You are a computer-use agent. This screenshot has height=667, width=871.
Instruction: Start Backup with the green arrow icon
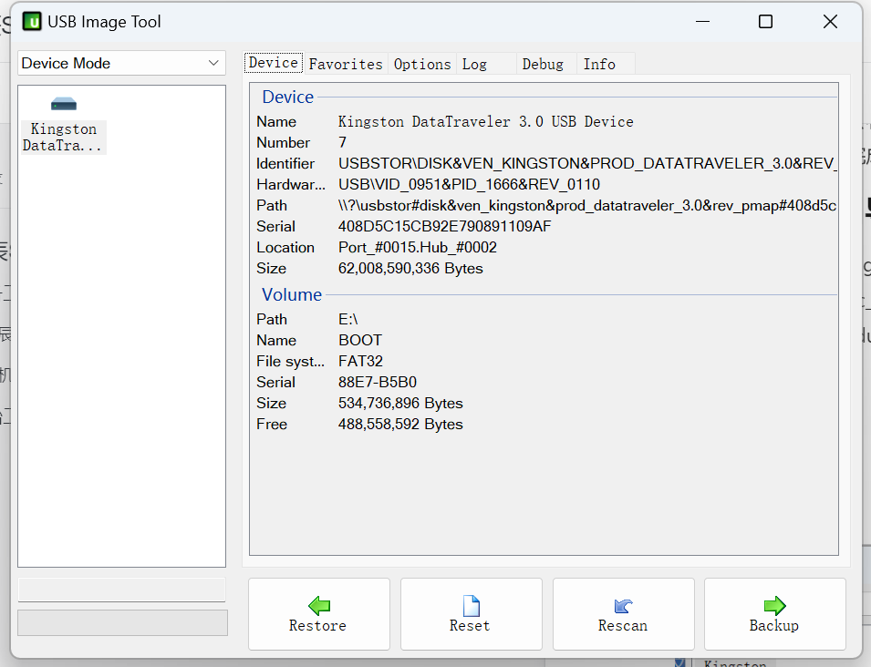pyautogui.click(x=774, y=605)
